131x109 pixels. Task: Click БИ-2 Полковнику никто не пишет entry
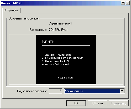point(63,58)
